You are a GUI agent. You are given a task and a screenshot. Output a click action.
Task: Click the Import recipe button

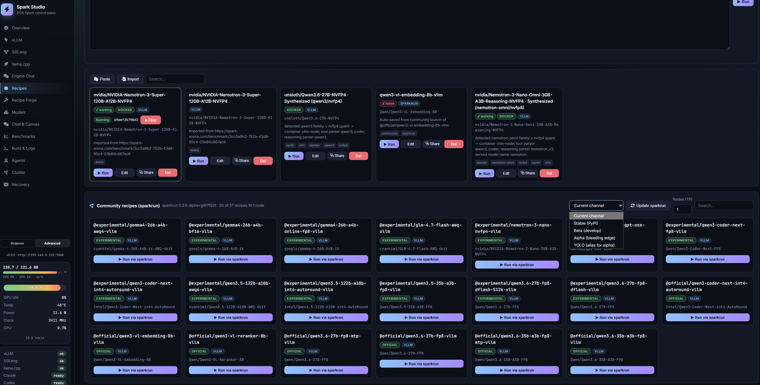(x=130, y=79)
